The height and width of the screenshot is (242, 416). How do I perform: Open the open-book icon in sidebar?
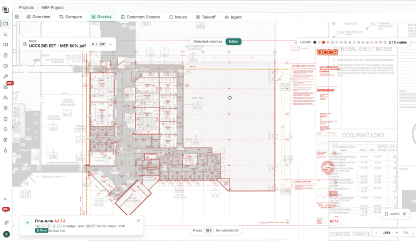pos(5,45)
